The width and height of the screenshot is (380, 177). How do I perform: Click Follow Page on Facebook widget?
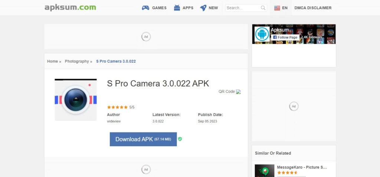click(285, 37)
